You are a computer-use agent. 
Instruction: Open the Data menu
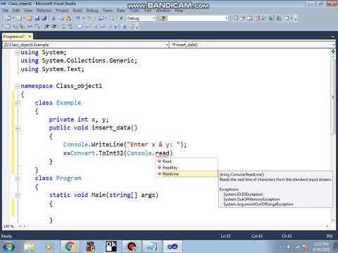121,11
